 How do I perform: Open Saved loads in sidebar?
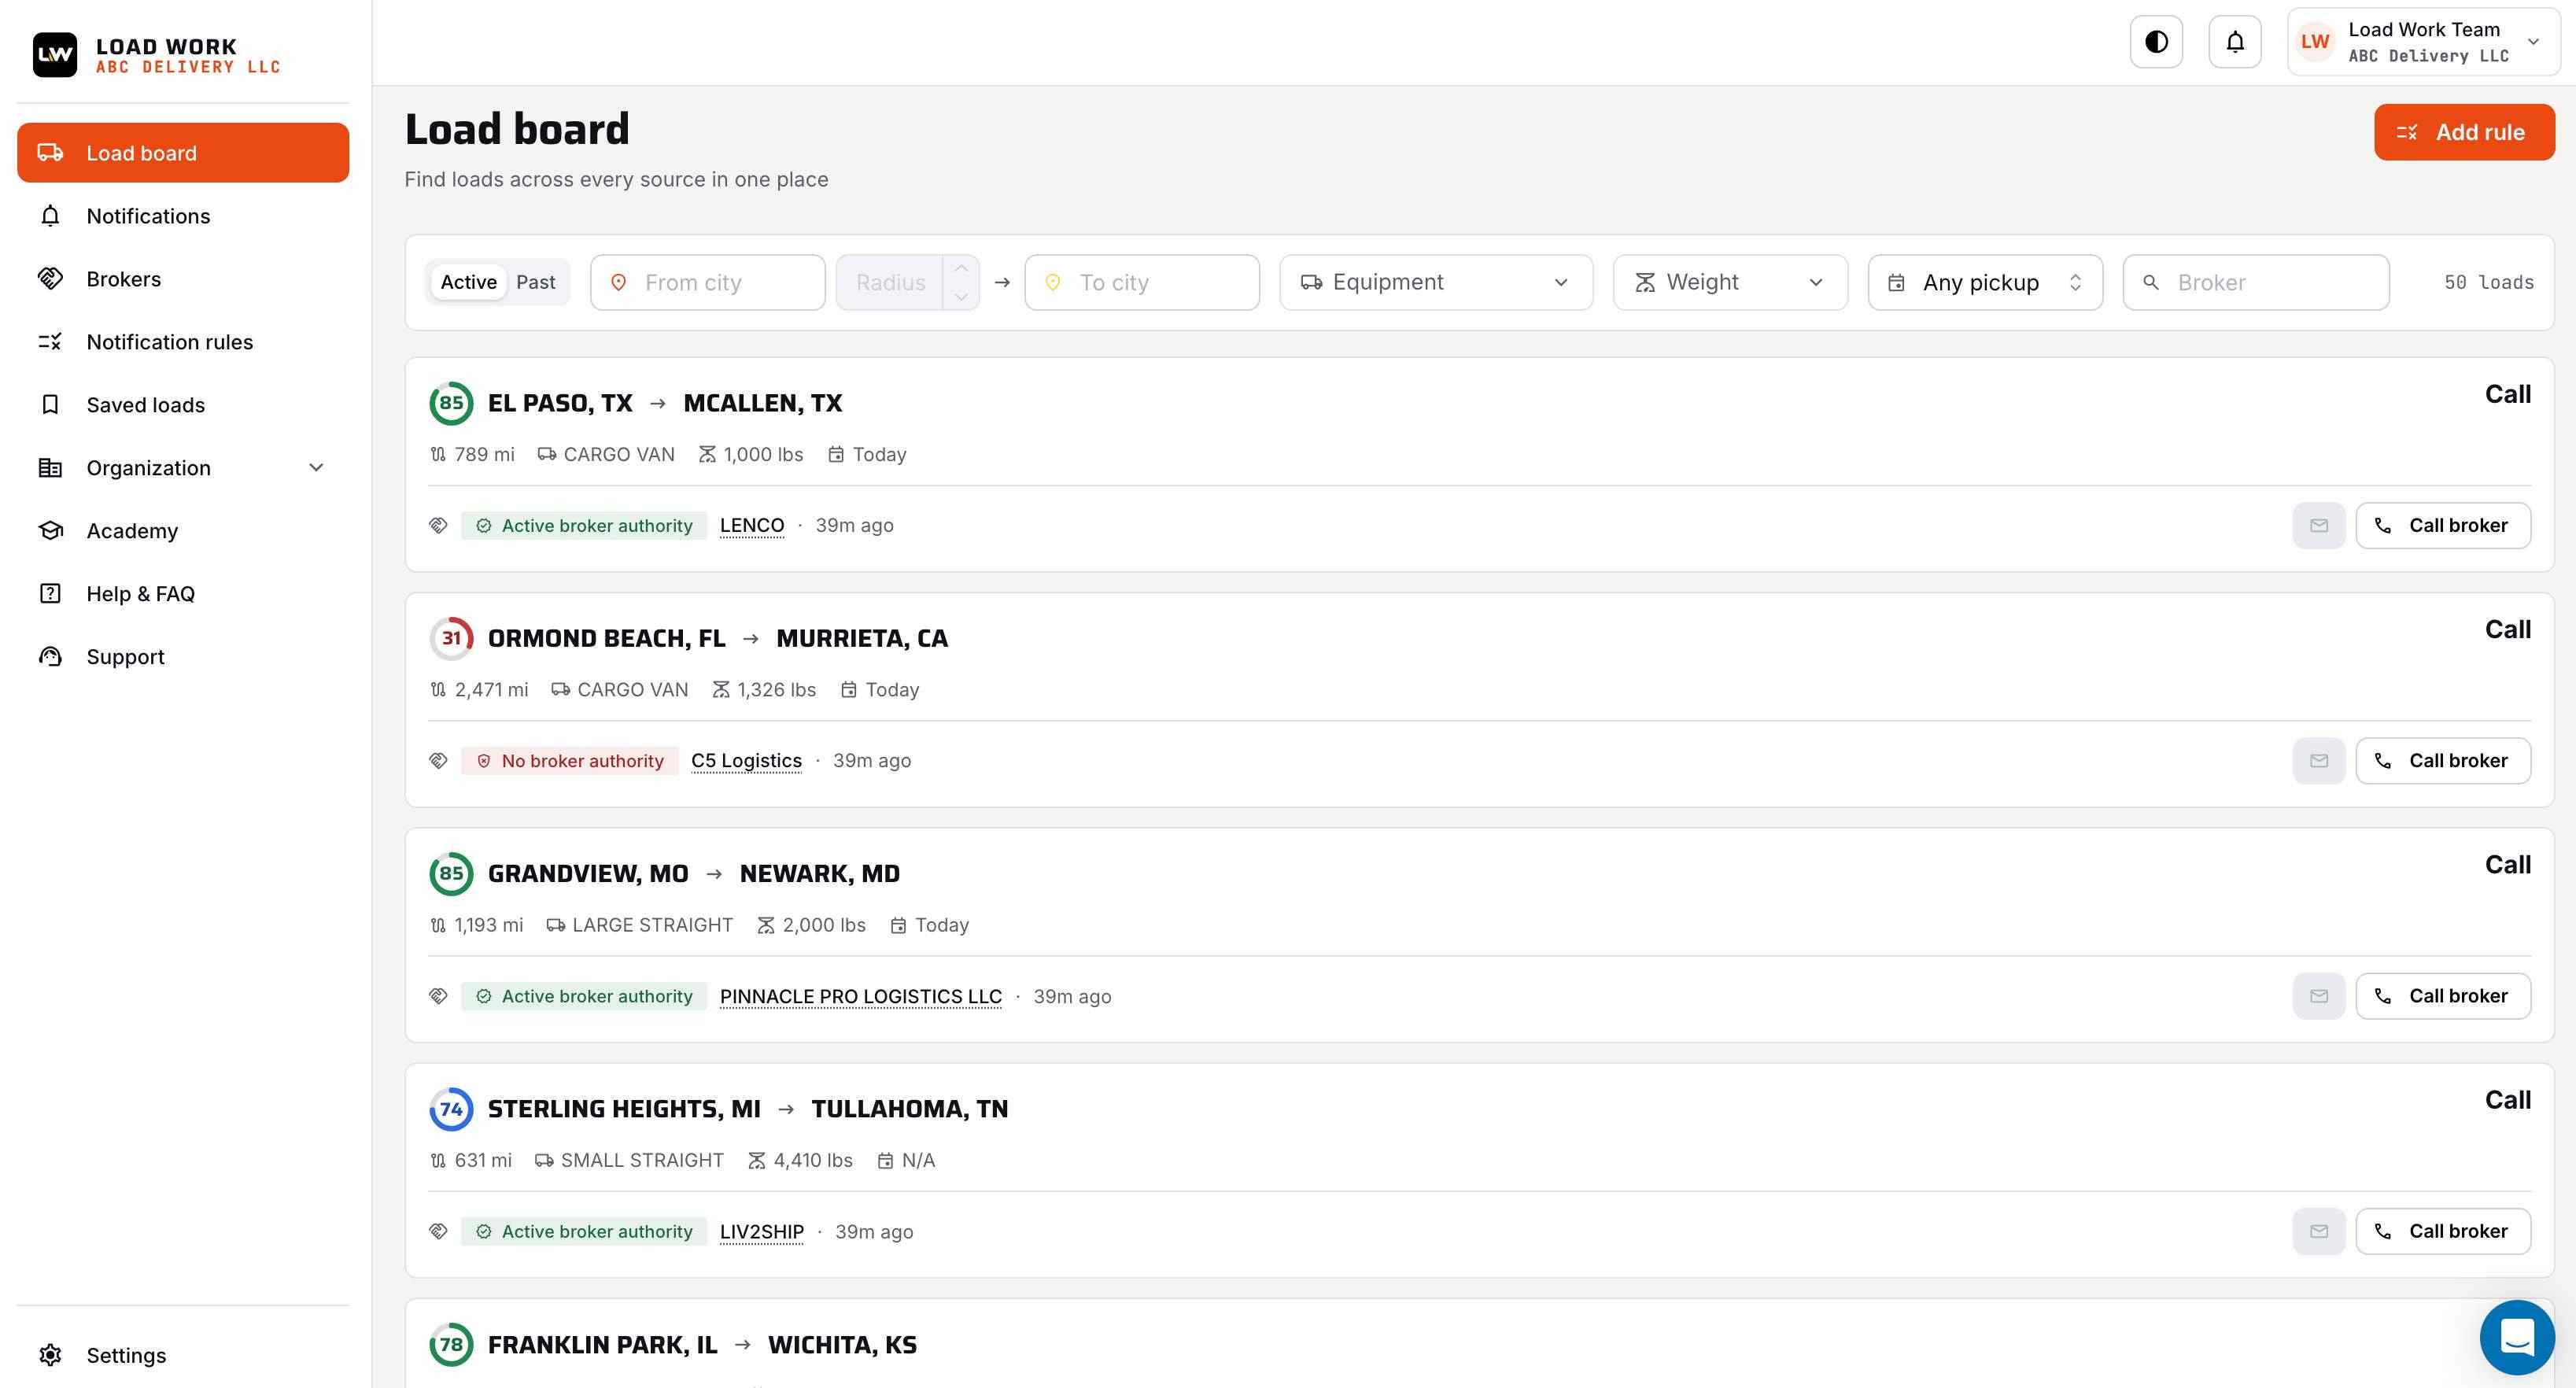(x=183, y=405)
